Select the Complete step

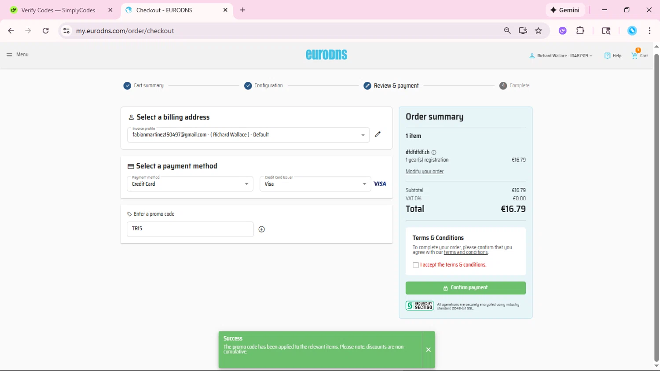tap(514, 85)
